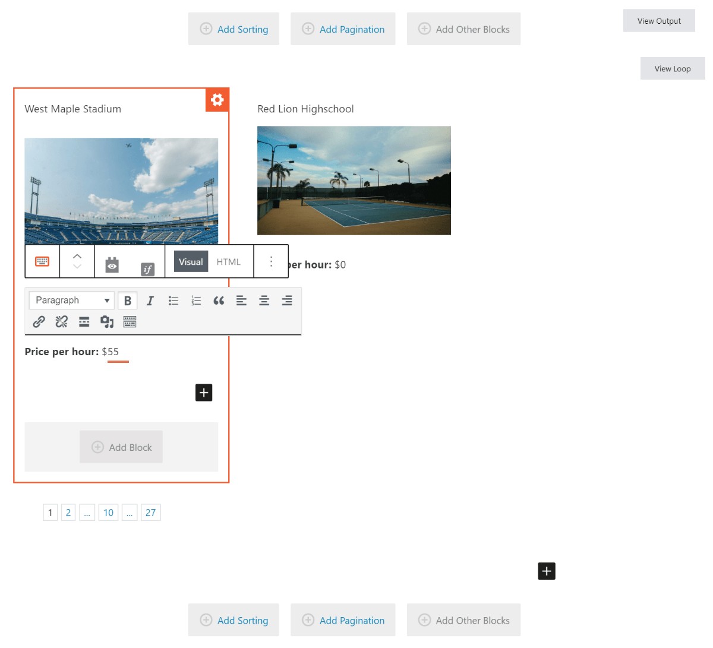The image size is (713, 648).
Task: Move the block down with the down chevron
Action: [77, 267]
